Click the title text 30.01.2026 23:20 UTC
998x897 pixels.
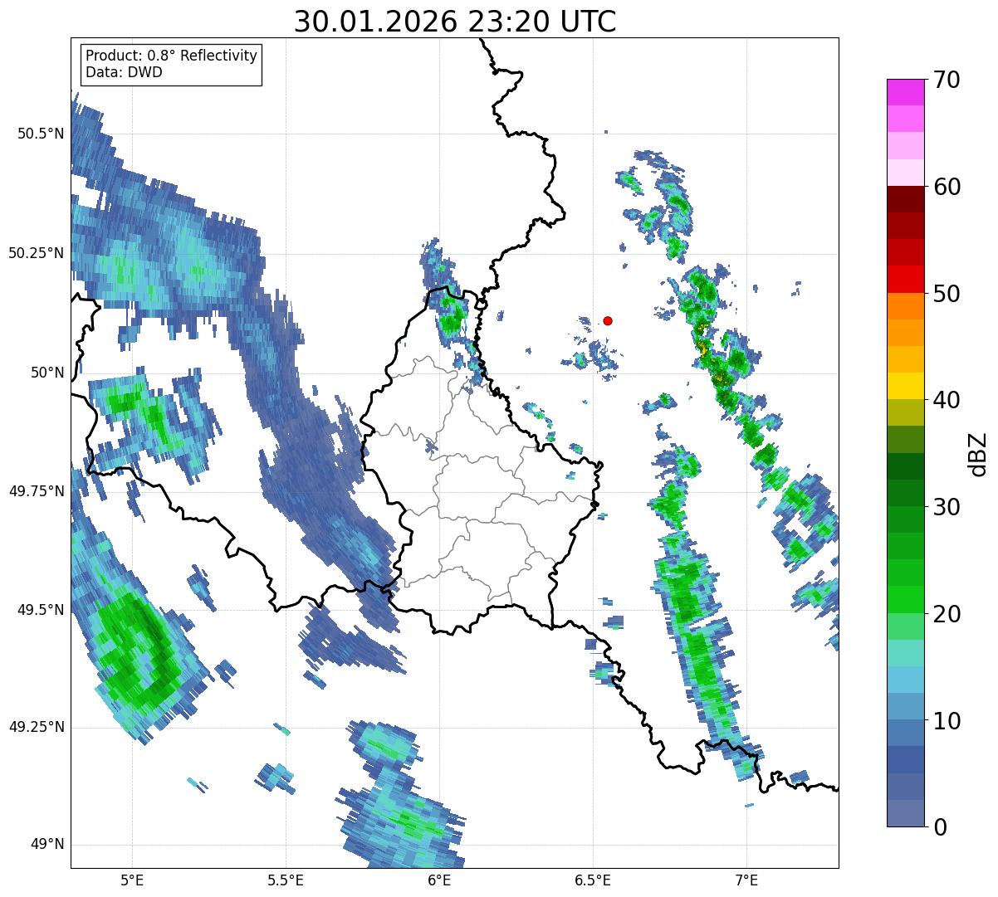pyautogui.click(x=455, y=22)
